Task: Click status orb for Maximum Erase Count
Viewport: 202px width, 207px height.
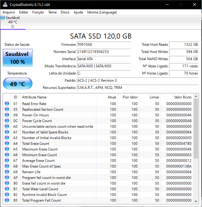Action: click(7, 149)
